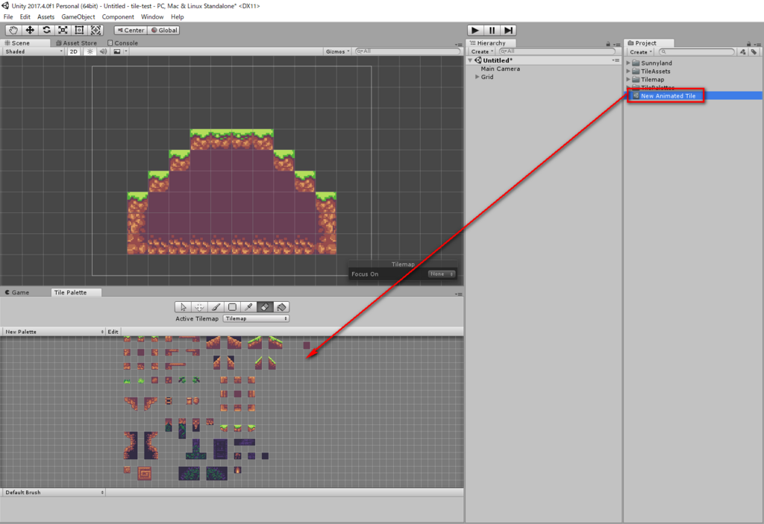The height and width of the screenshot is (524, 764).
Task: Open the Component menu
Action: pyautogui.click(x=118, y=16)
